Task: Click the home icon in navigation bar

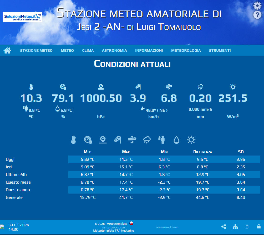Action: tap(7, 50)
